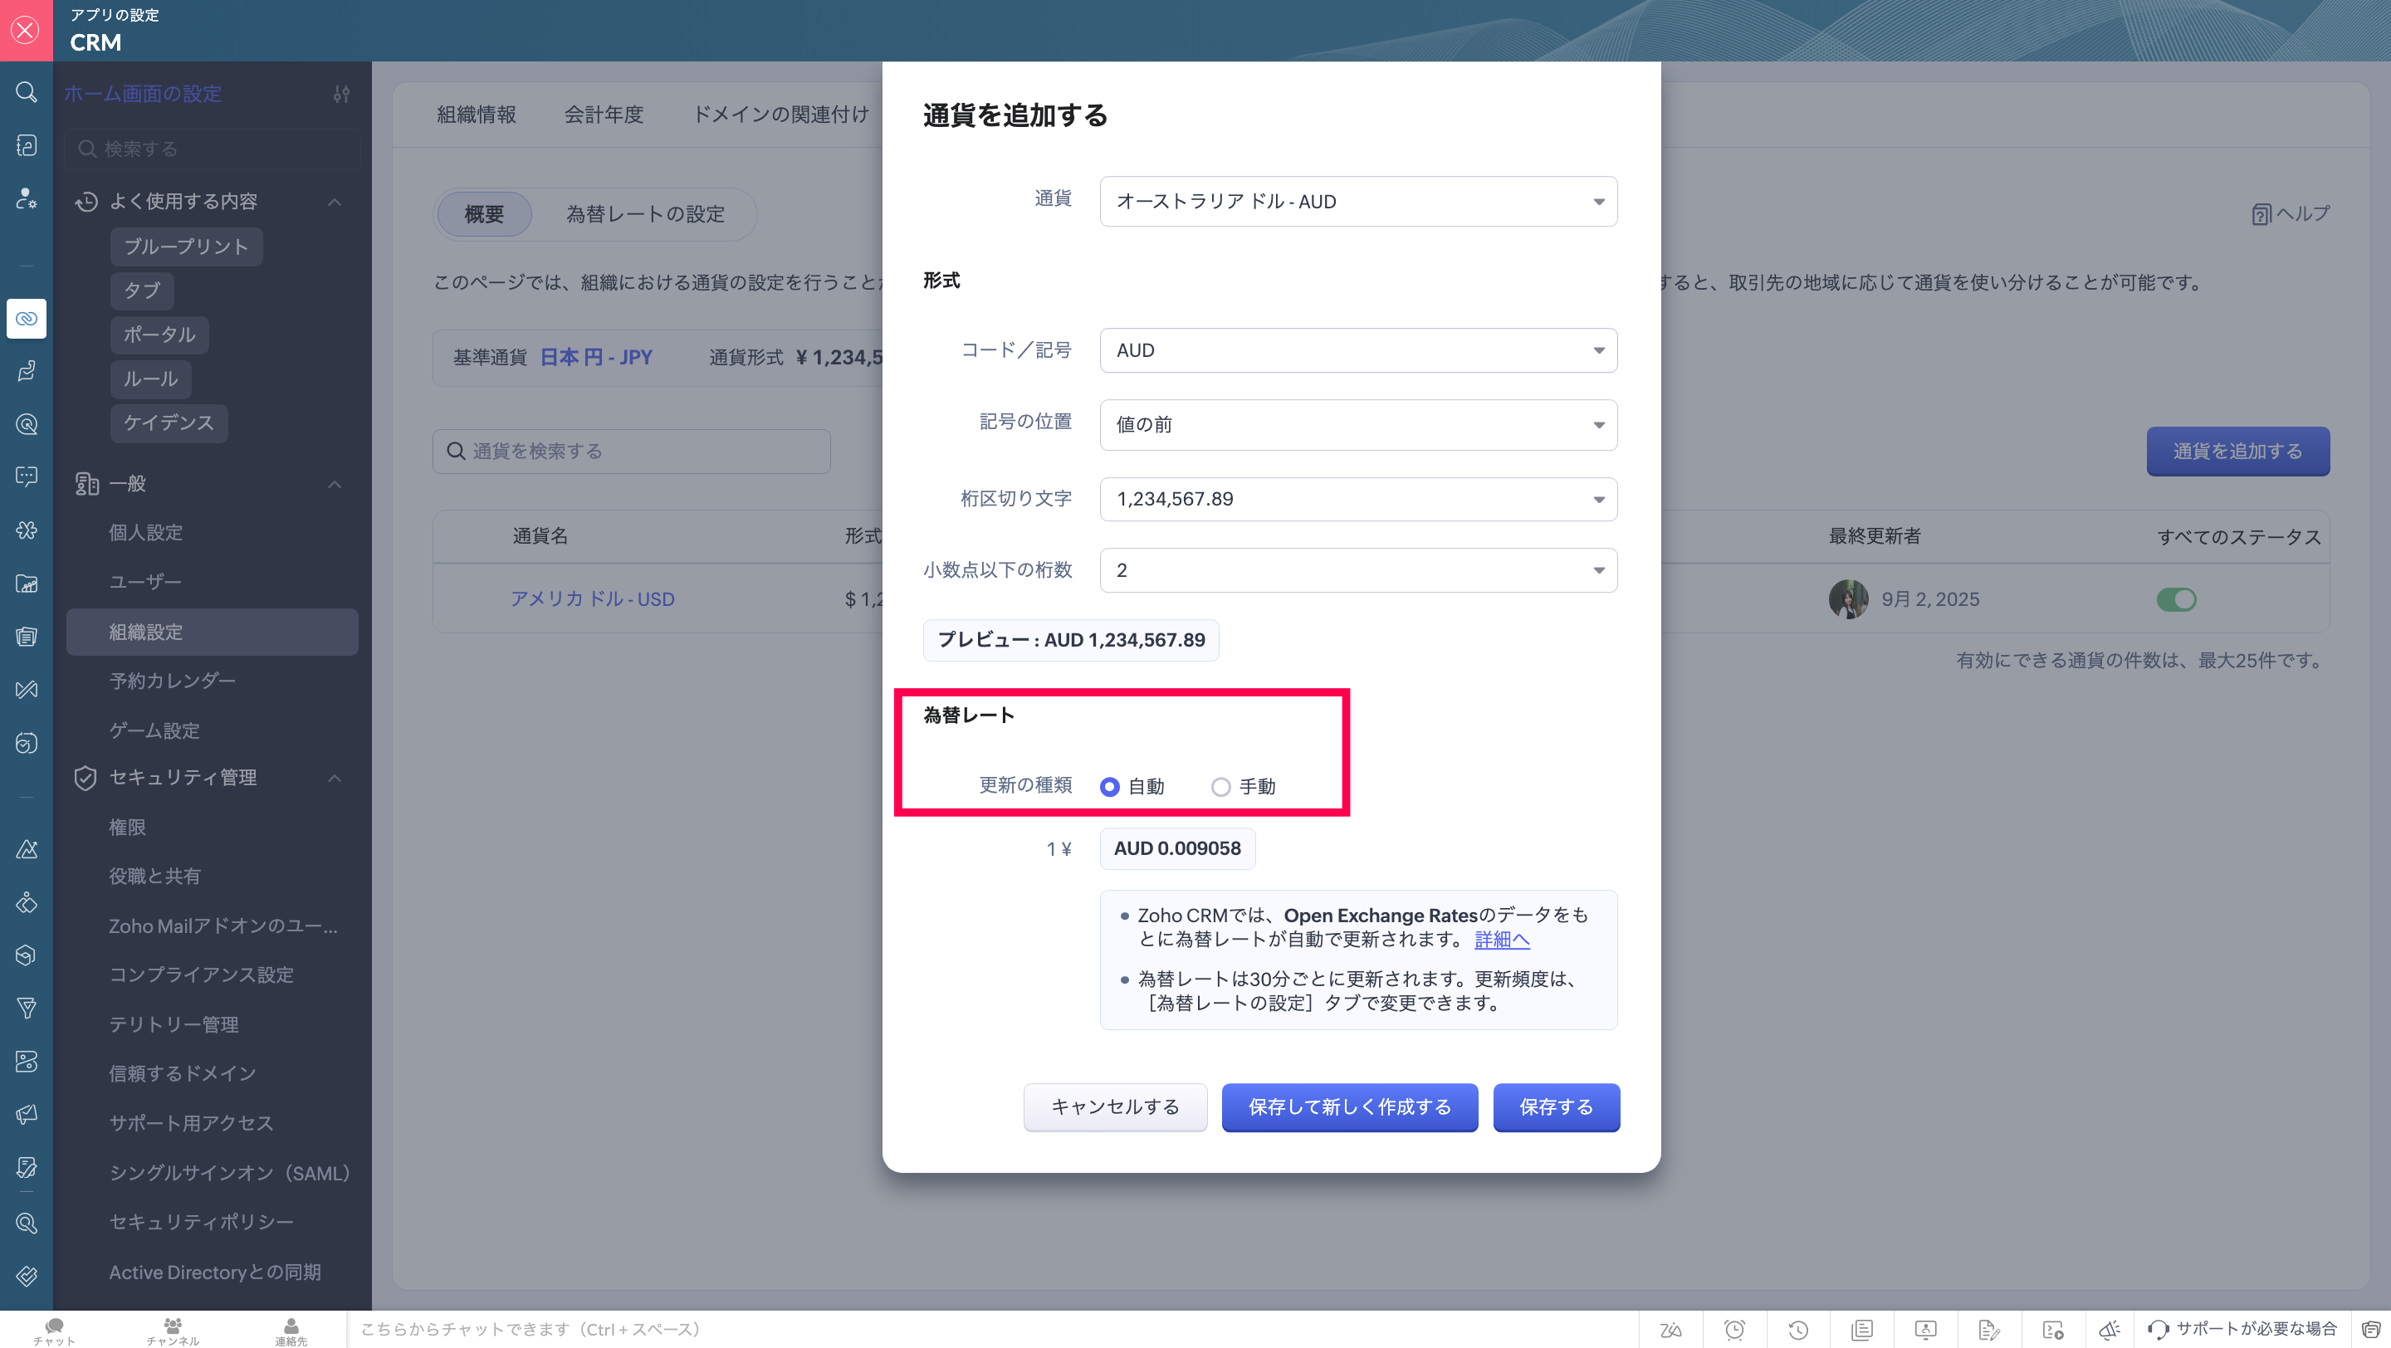Click the headset support icon at bottom right

click(x=2158, y=1330)
